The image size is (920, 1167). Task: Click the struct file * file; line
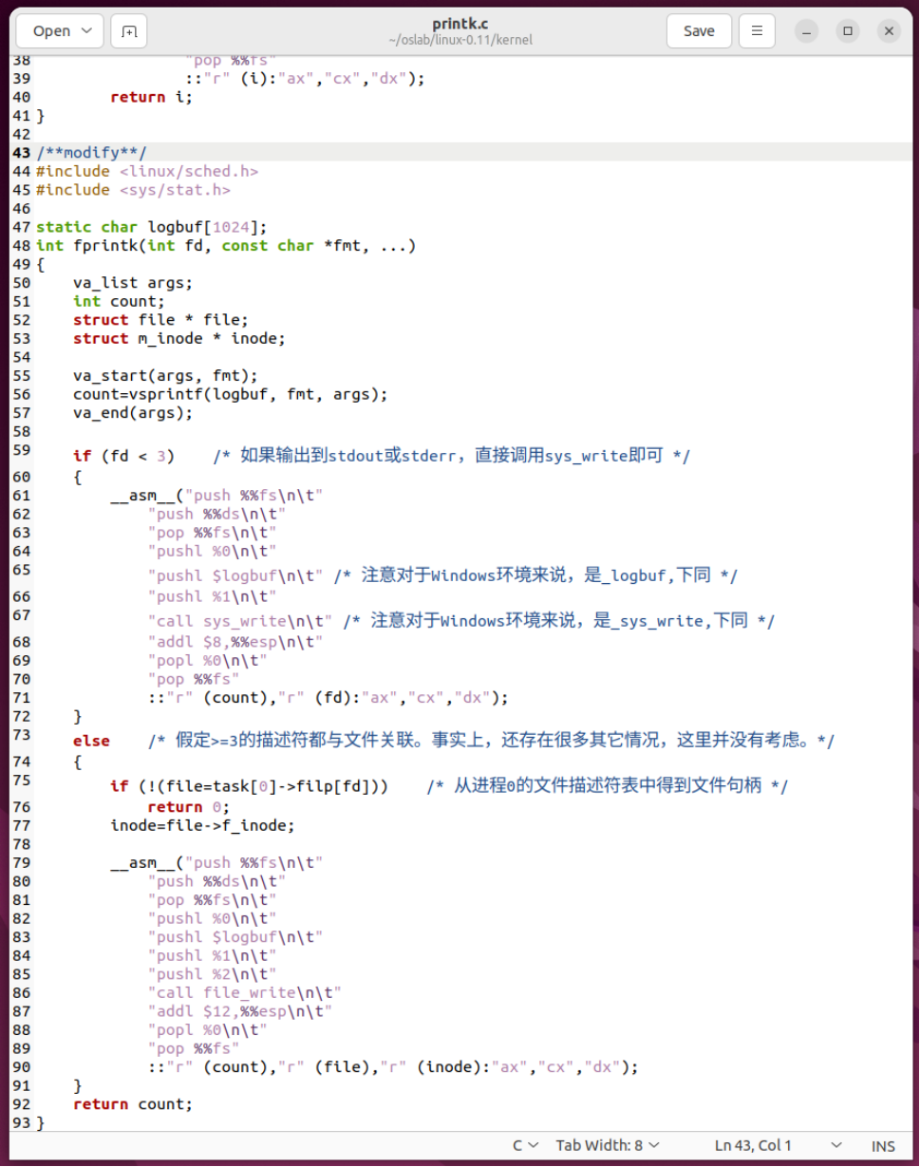pyautogui.click(x=160, y=320)
